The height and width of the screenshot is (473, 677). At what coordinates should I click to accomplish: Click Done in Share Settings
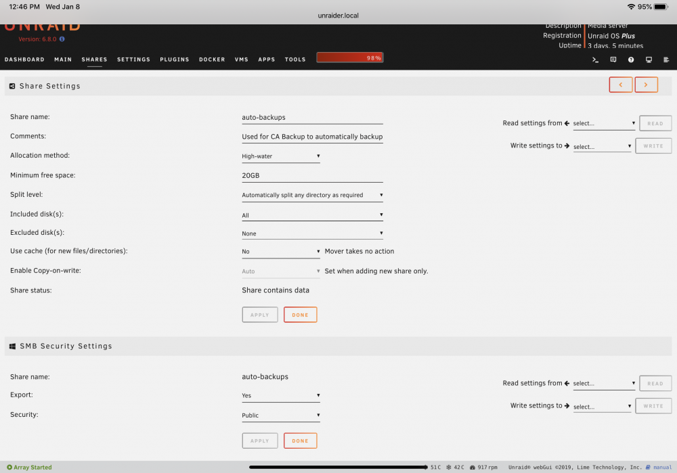tap(301, 315)
